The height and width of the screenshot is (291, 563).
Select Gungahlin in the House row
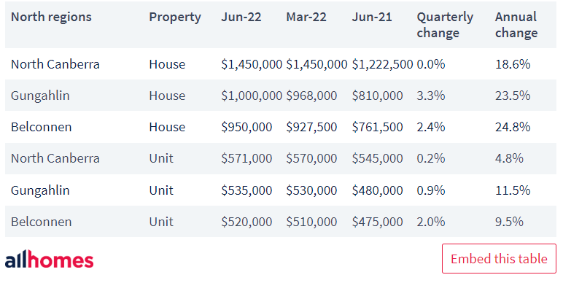pyautogui.click(x=40, y=96)
